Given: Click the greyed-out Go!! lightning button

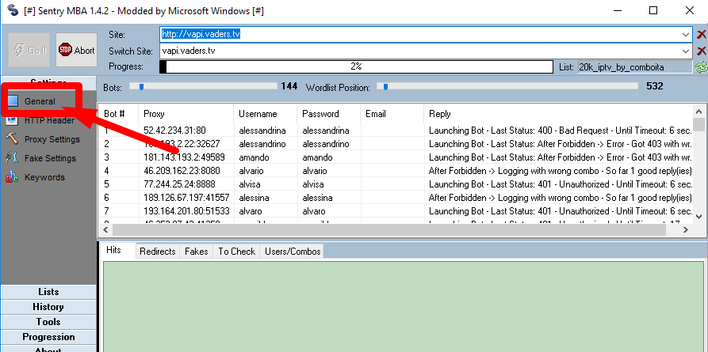Looking at the screenshot, I should [29, 50].
